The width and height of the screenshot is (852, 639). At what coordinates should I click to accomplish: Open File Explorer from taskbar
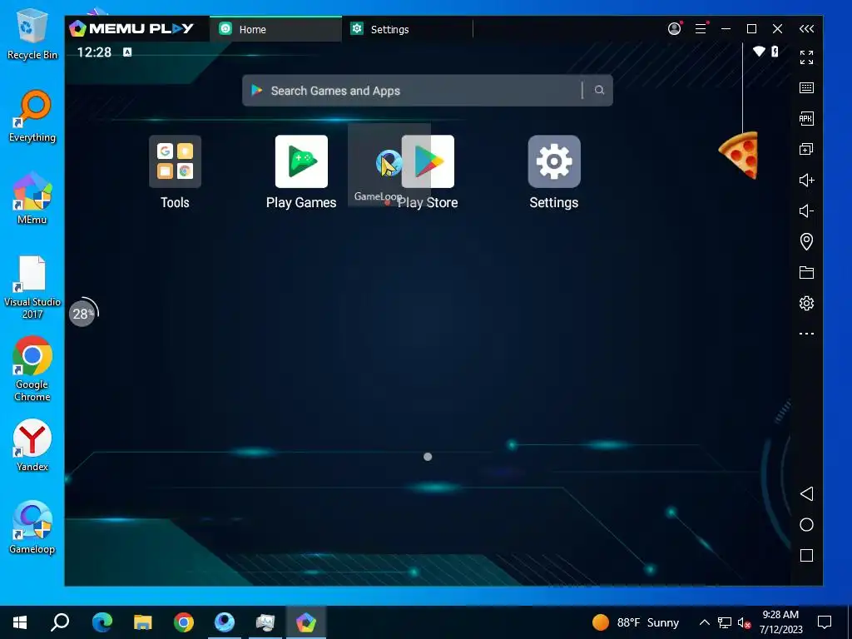[x=143, y=622]
